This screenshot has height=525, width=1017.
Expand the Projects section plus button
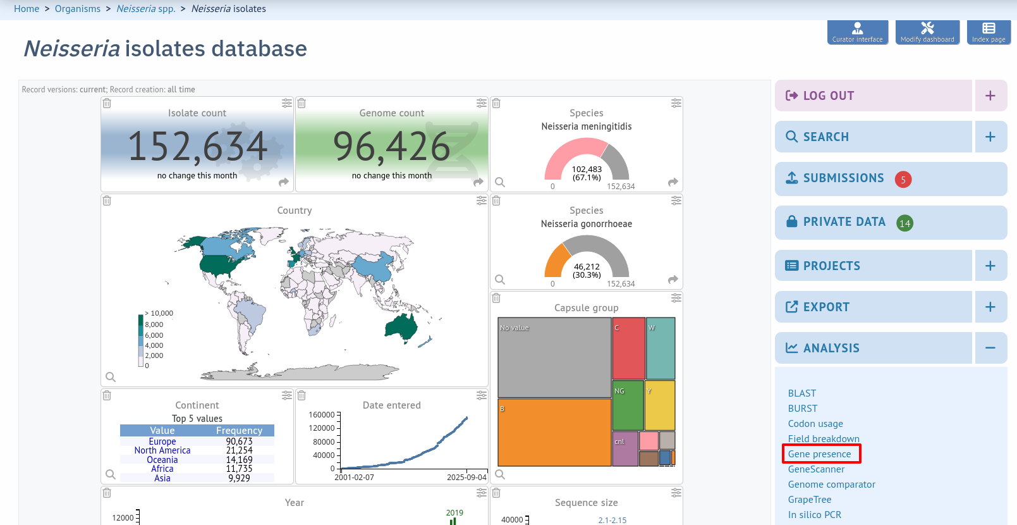pos(990,266)
